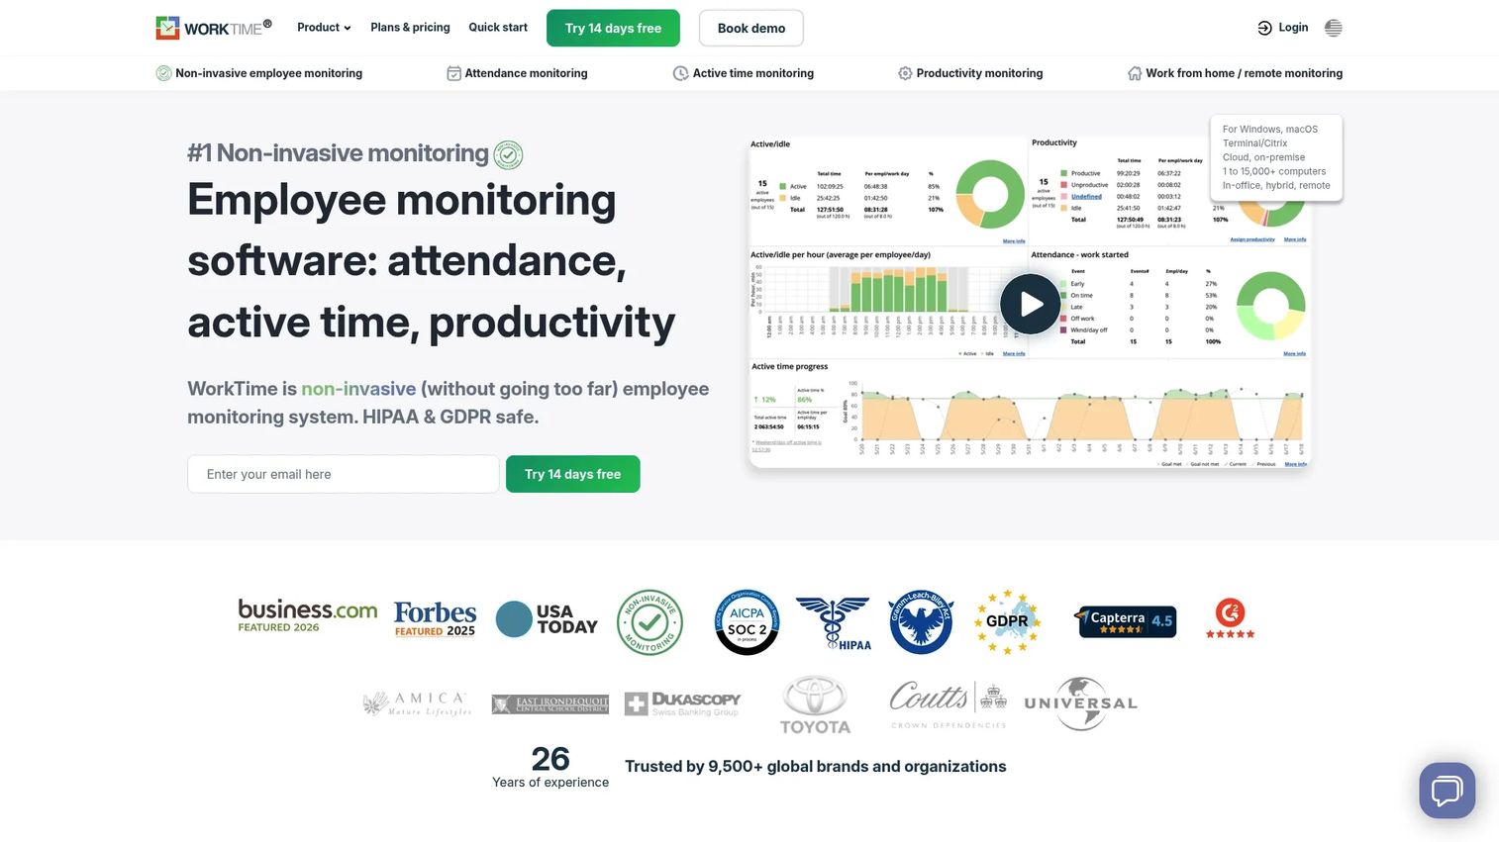Viewport: 1499px width, 842px height.
Task: Click header Try 14 days free button
Action: pyautogui.click(x=613, y=28)
